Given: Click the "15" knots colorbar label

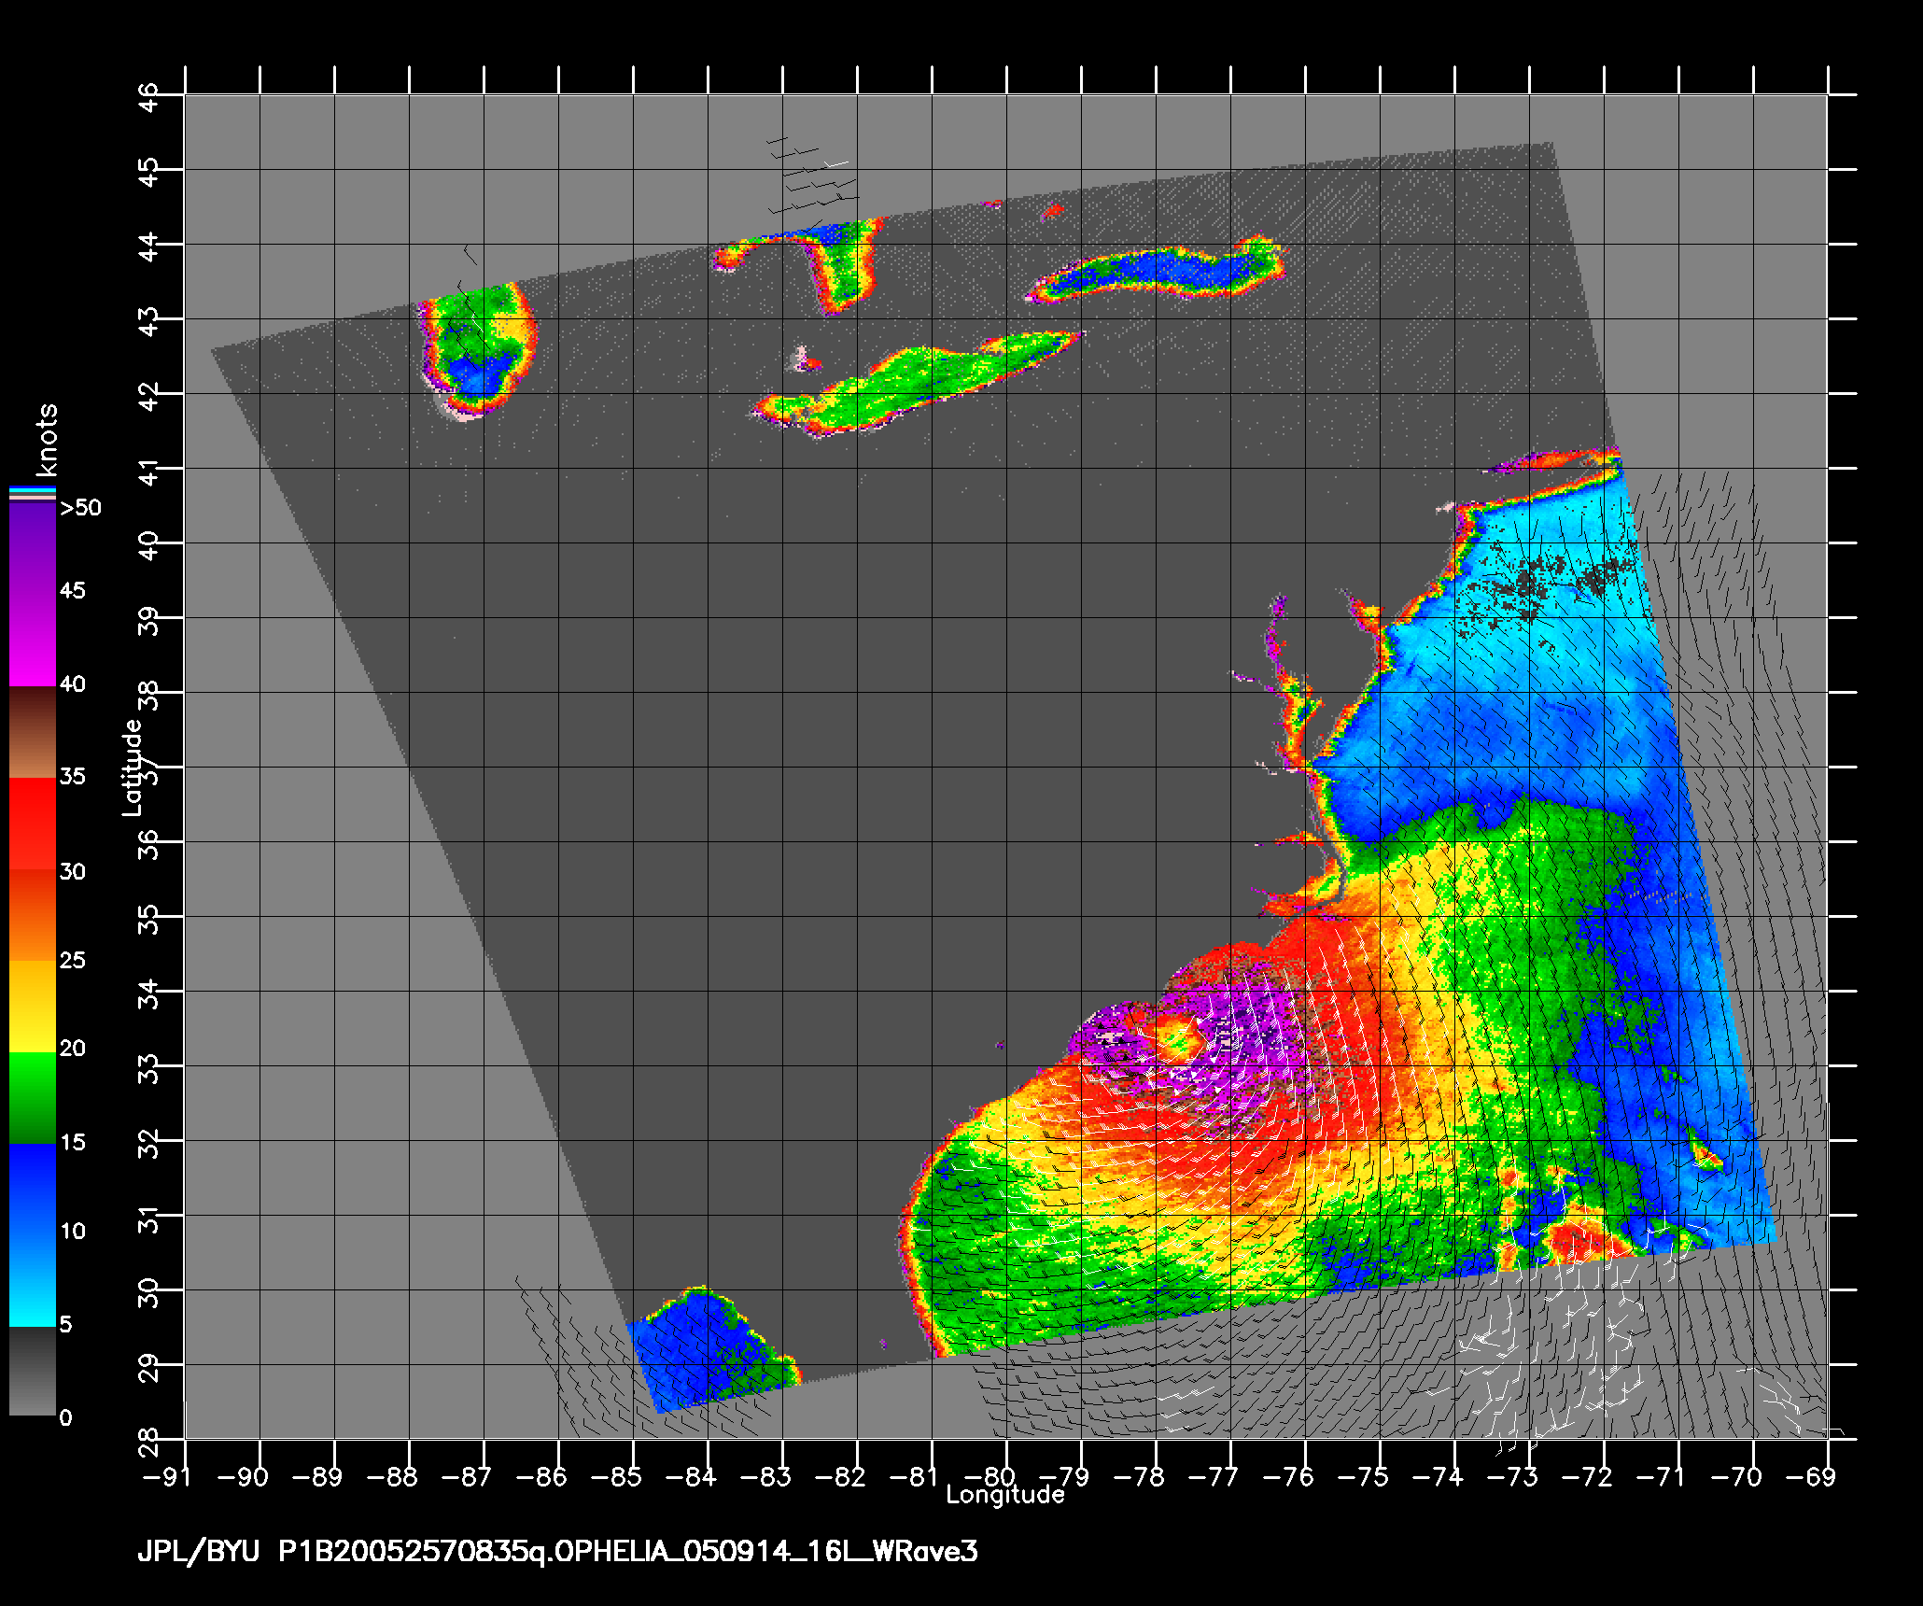Looking at the screenshot, I should [73, 1142].
